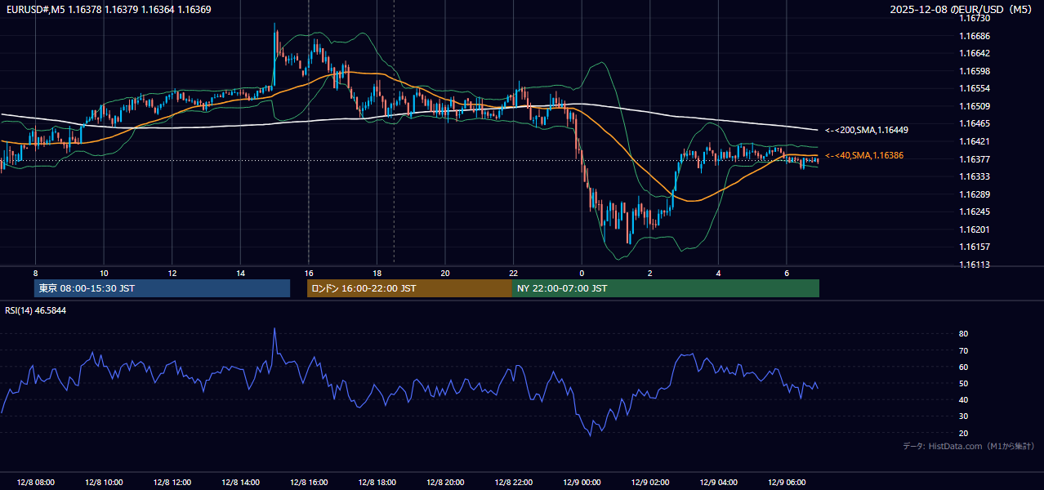Click the RSI 60 level label

click(x=964, y=367)
